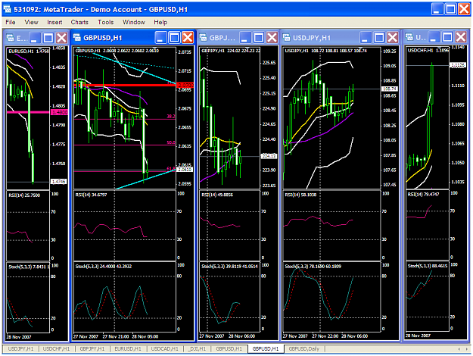
Task: Minimize the GBPJPY chart window
Action: pos(245,38)
